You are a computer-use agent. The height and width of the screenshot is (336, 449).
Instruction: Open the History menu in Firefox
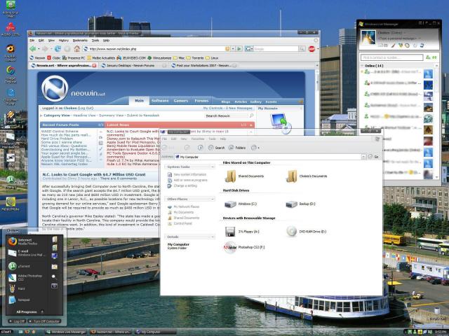(x=64, y=41)
